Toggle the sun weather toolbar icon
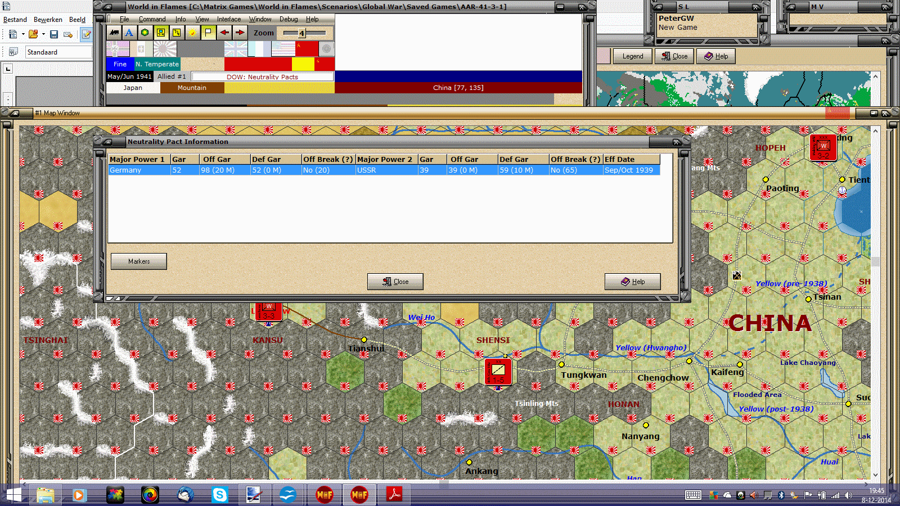 pyautogui.click(x=192, y=33)
